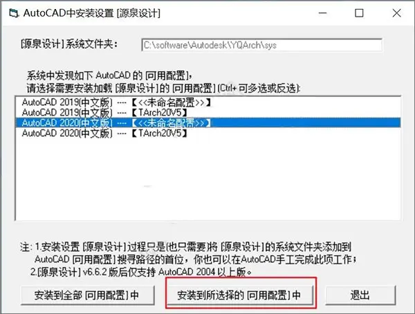Click note about v6.6.2 AutoCAD 2004 support
The image size is (415, 314).
tap(141, 272)
